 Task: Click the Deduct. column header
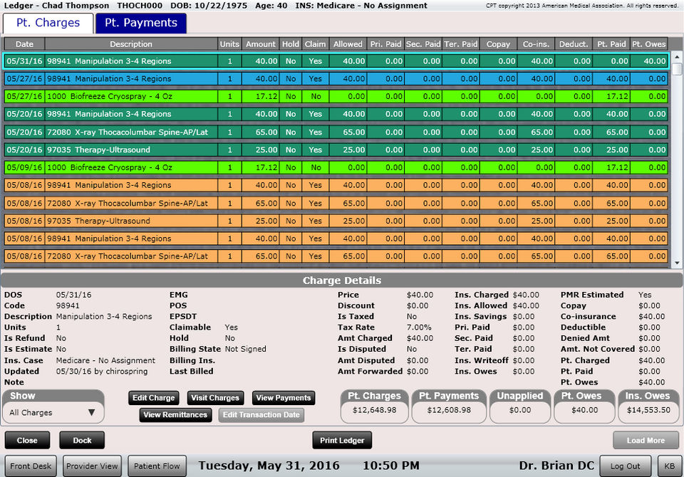pyautogui.click(x=574, y=44)
